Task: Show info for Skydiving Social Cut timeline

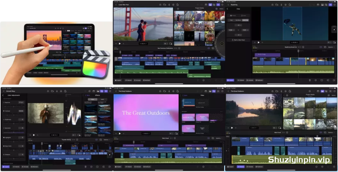Action: point(303,47)
